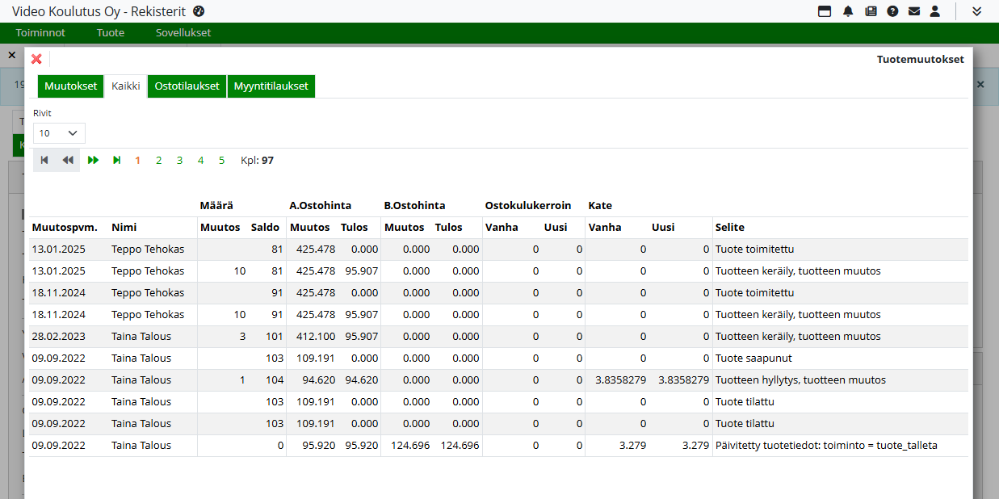The width and height of the screenshot is (999, 499).
Task: Jump to last page of results
Action: (x=117, y=161)
